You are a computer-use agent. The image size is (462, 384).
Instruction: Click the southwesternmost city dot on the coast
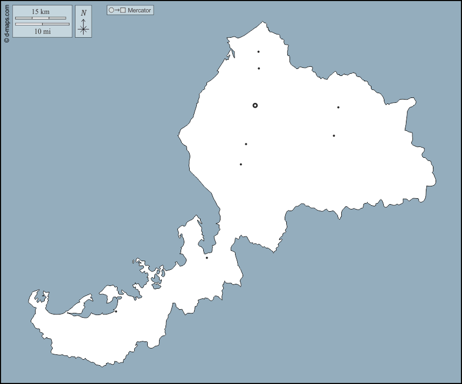coord(116,311)
